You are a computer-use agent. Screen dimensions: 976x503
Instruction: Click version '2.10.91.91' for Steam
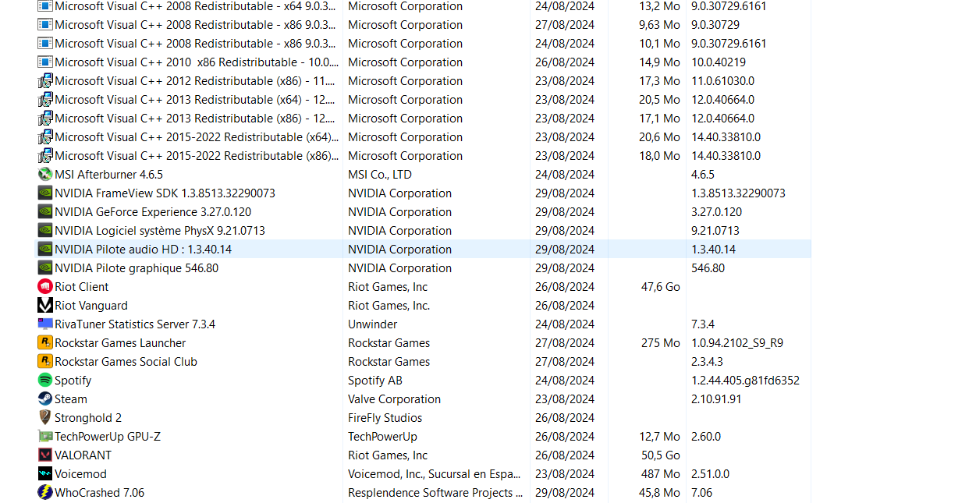tap(716, 399)
